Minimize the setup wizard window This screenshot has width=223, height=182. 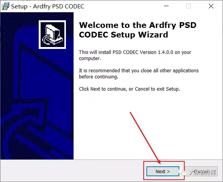click(166, 6)
